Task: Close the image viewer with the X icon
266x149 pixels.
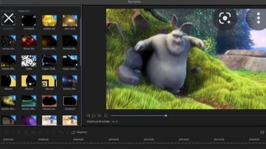Action: [8, 18]
